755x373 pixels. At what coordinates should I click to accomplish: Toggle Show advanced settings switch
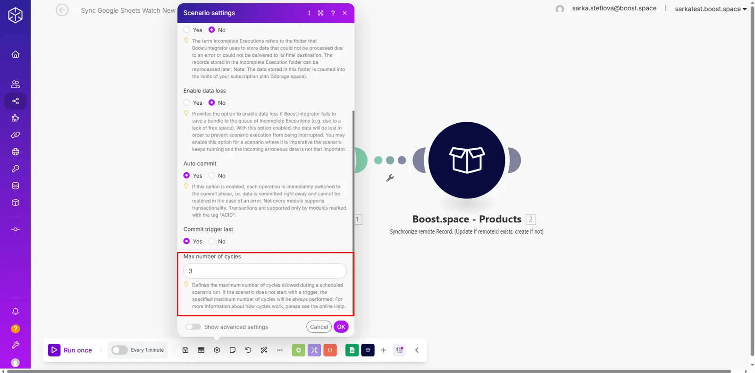(193, 327)
